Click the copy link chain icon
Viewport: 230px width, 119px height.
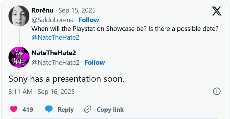point(88,109)
